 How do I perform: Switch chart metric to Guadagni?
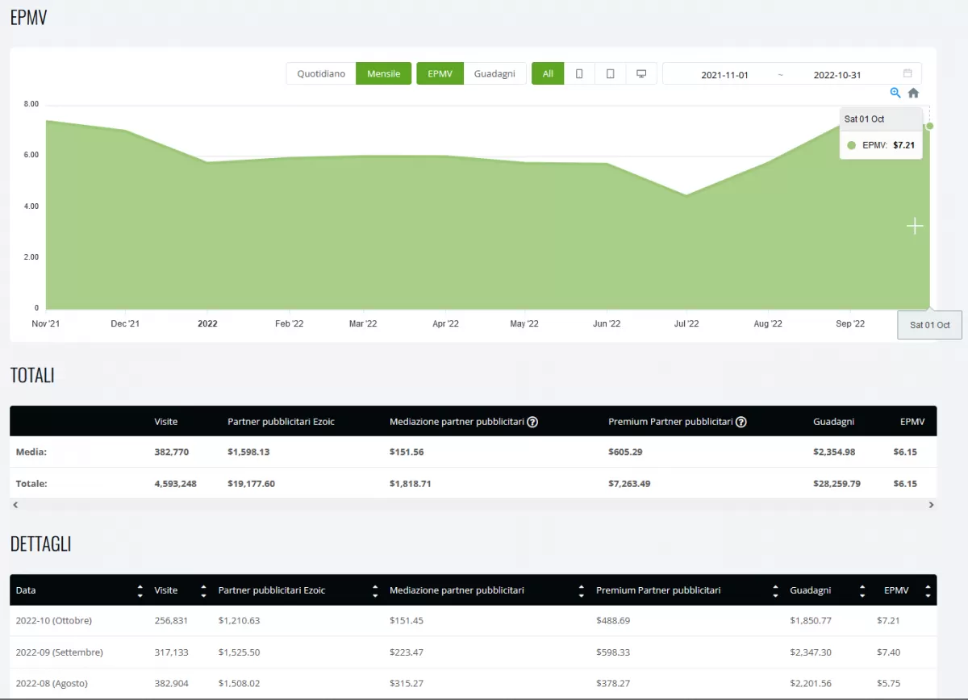point(494,74)
